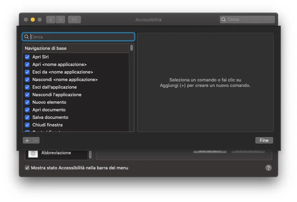Image resolution: width=297 pixels, height=202 pixels.
Task: Disable the Apri documento command
Action: coord(27,110)
